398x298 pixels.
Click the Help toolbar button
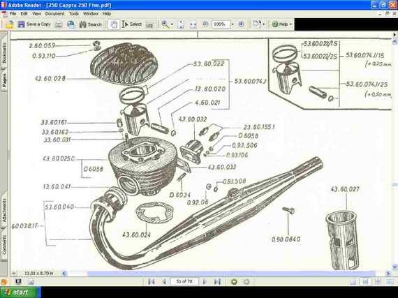[x=280, y=24]
